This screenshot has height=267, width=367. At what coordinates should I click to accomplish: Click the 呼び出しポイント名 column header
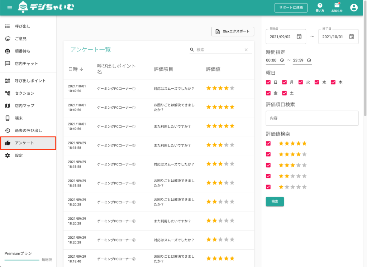[116, 69]
